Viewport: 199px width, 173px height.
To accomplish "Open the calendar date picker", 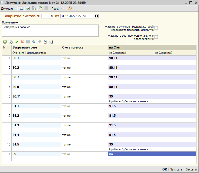I will (x=96, y=16).
